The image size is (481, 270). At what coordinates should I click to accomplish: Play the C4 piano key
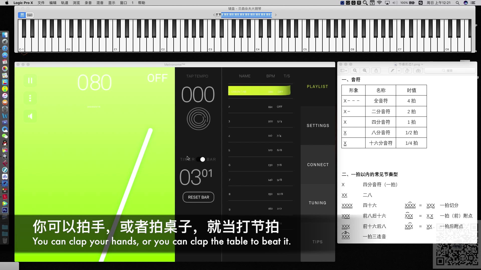pos(258,45)
